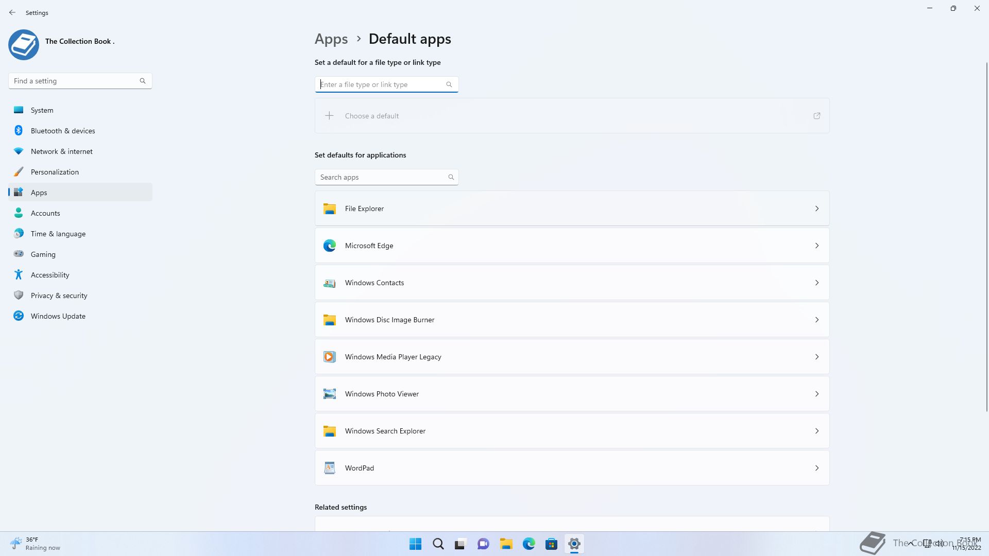989x556 pixels.
Task: Expand Microsoft Edge defaults chevron
Action: pos(817,246)
